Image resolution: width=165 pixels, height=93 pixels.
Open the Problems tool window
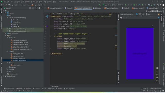pyautogui.click(x=27, y=89)
